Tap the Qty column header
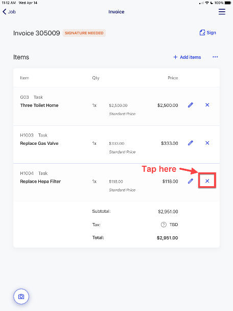Viewport: 233px width, 311px height. (x=96, y=78)
